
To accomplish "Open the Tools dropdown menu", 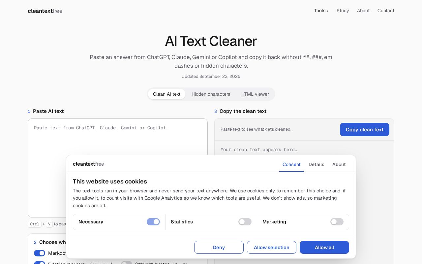I will click(321, 11).
